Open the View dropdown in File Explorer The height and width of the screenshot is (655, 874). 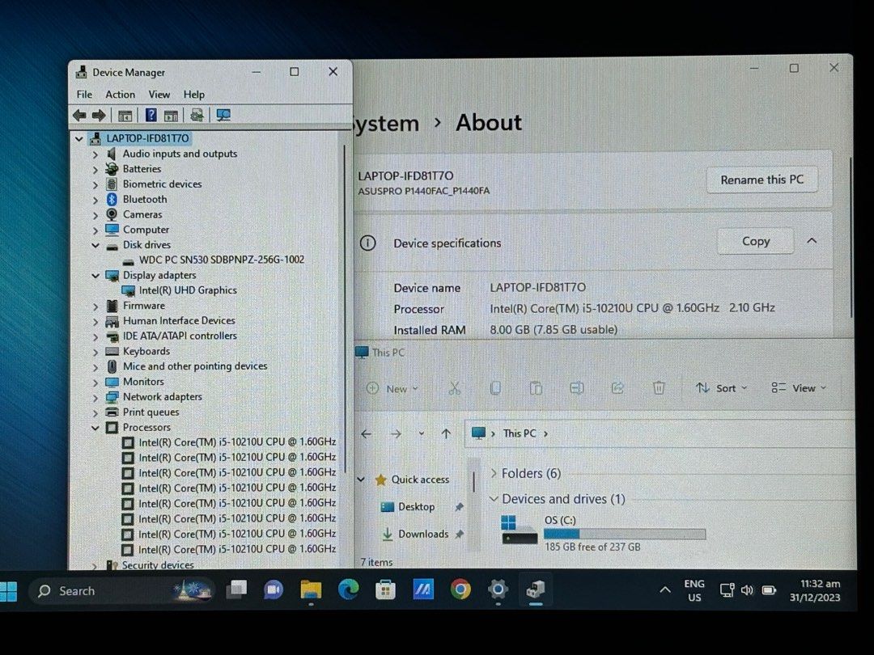pos(798,388)
